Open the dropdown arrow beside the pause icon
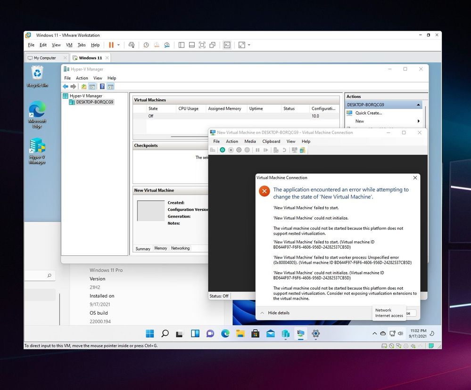The width and height of the screenshot is (471, 390). [x=118, y=45]
